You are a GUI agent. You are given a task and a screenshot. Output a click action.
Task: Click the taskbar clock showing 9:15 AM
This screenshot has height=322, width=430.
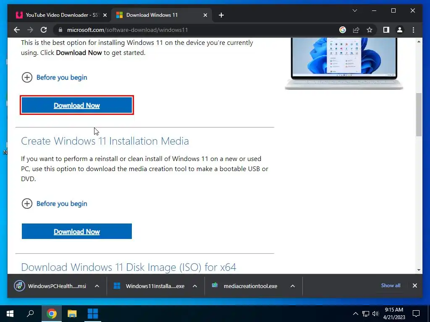pyautogui.click(x=394, y=314)
